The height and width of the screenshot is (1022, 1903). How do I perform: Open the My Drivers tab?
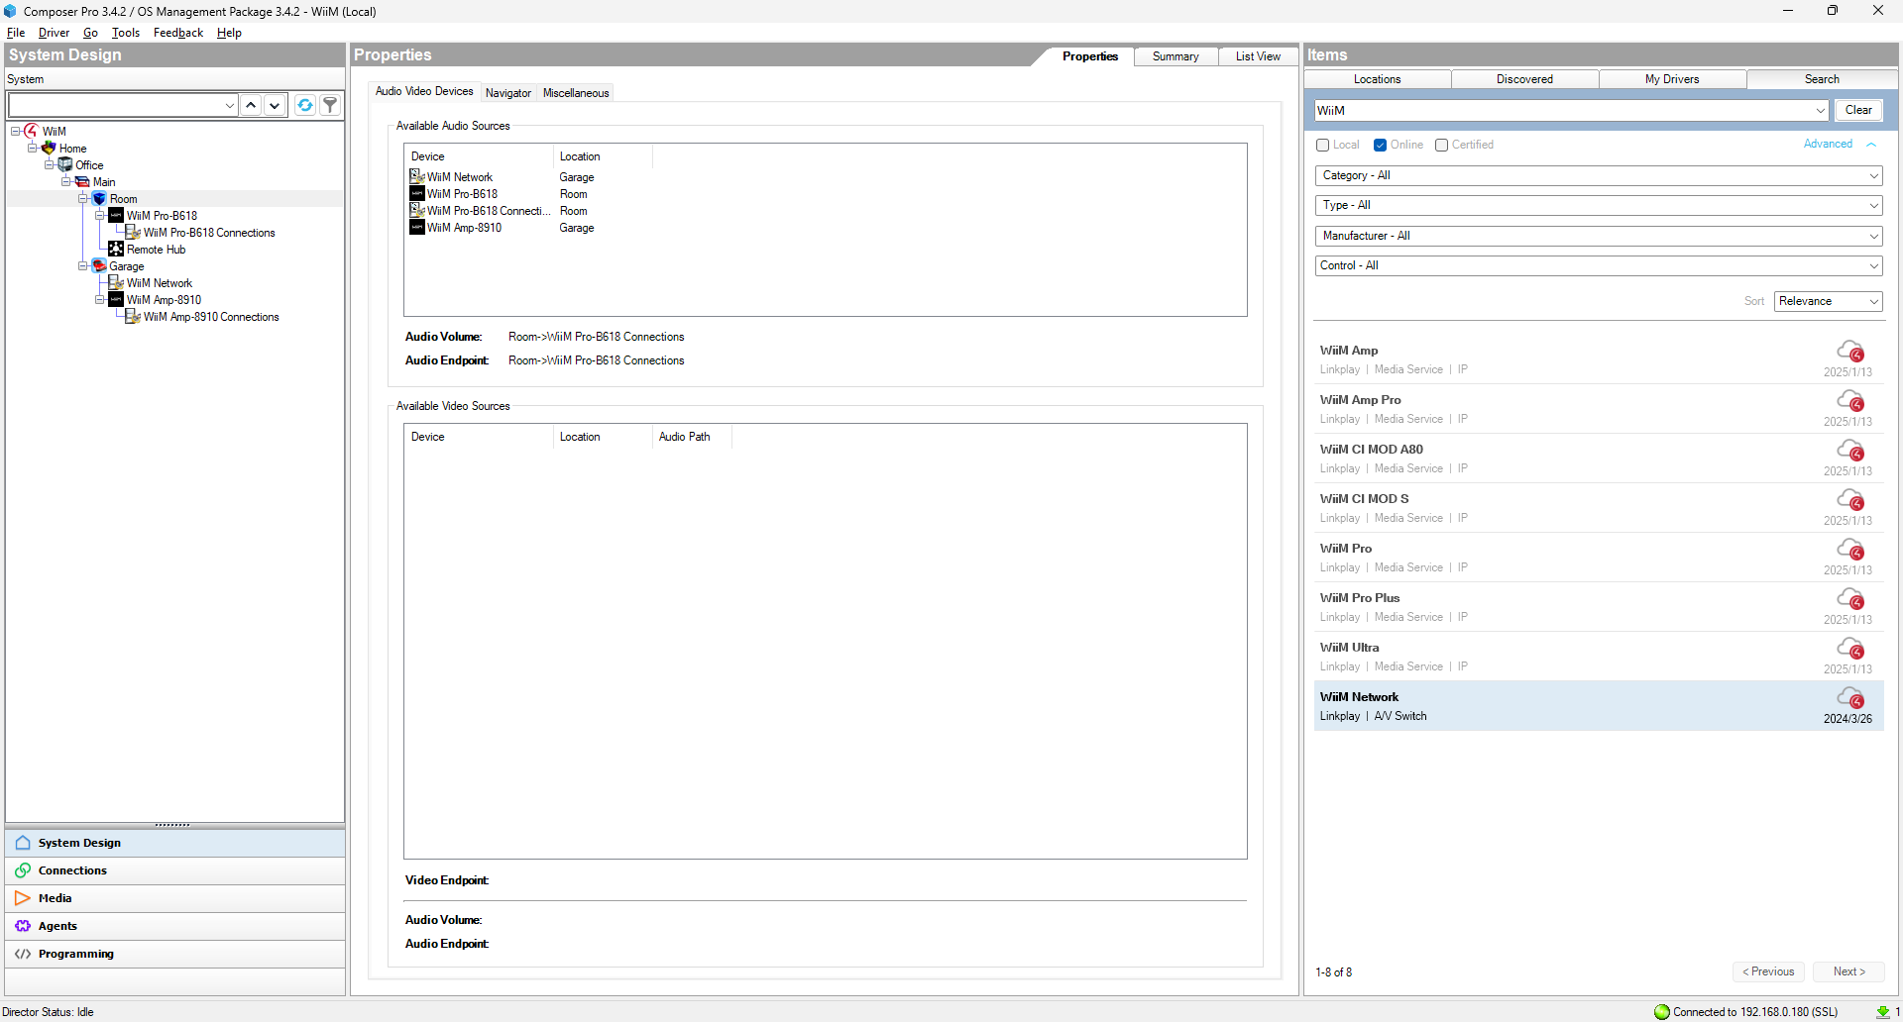(x=1672, y=79)
